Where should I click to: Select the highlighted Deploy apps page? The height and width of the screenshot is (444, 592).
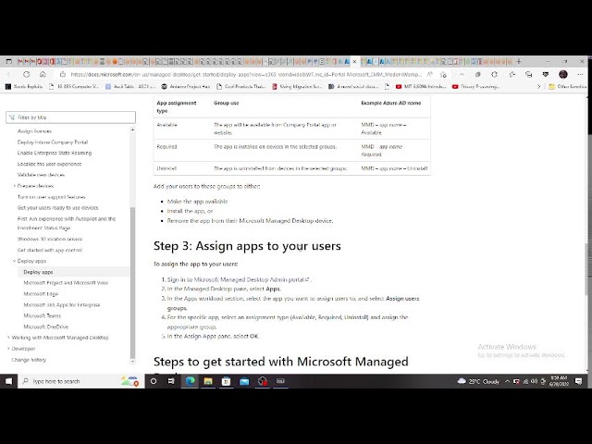click(x=38, y=272)
